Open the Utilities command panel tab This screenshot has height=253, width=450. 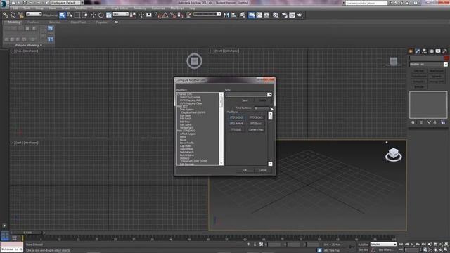tap(444, 51)
